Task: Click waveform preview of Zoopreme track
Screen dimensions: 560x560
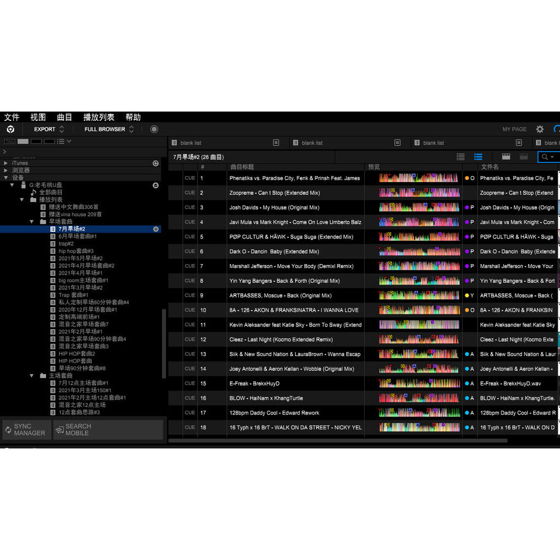Action: point(419,192)
